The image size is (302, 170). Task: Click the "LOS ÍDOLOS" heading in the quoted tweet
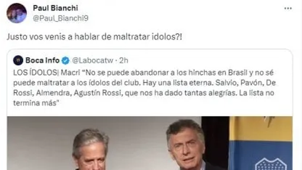pyautogui.click(x=35, y=73)
